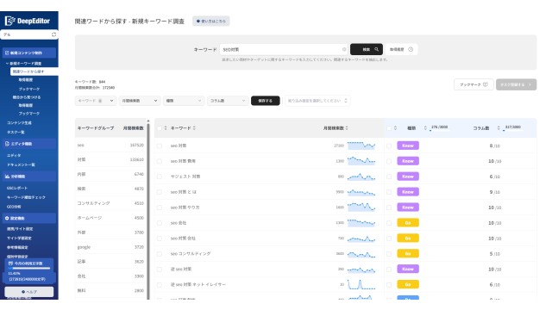This screenshot has height=310, width=552.
Task: Select the keyword checkbox for サジェスト 対策
Action: click(160, 177)
